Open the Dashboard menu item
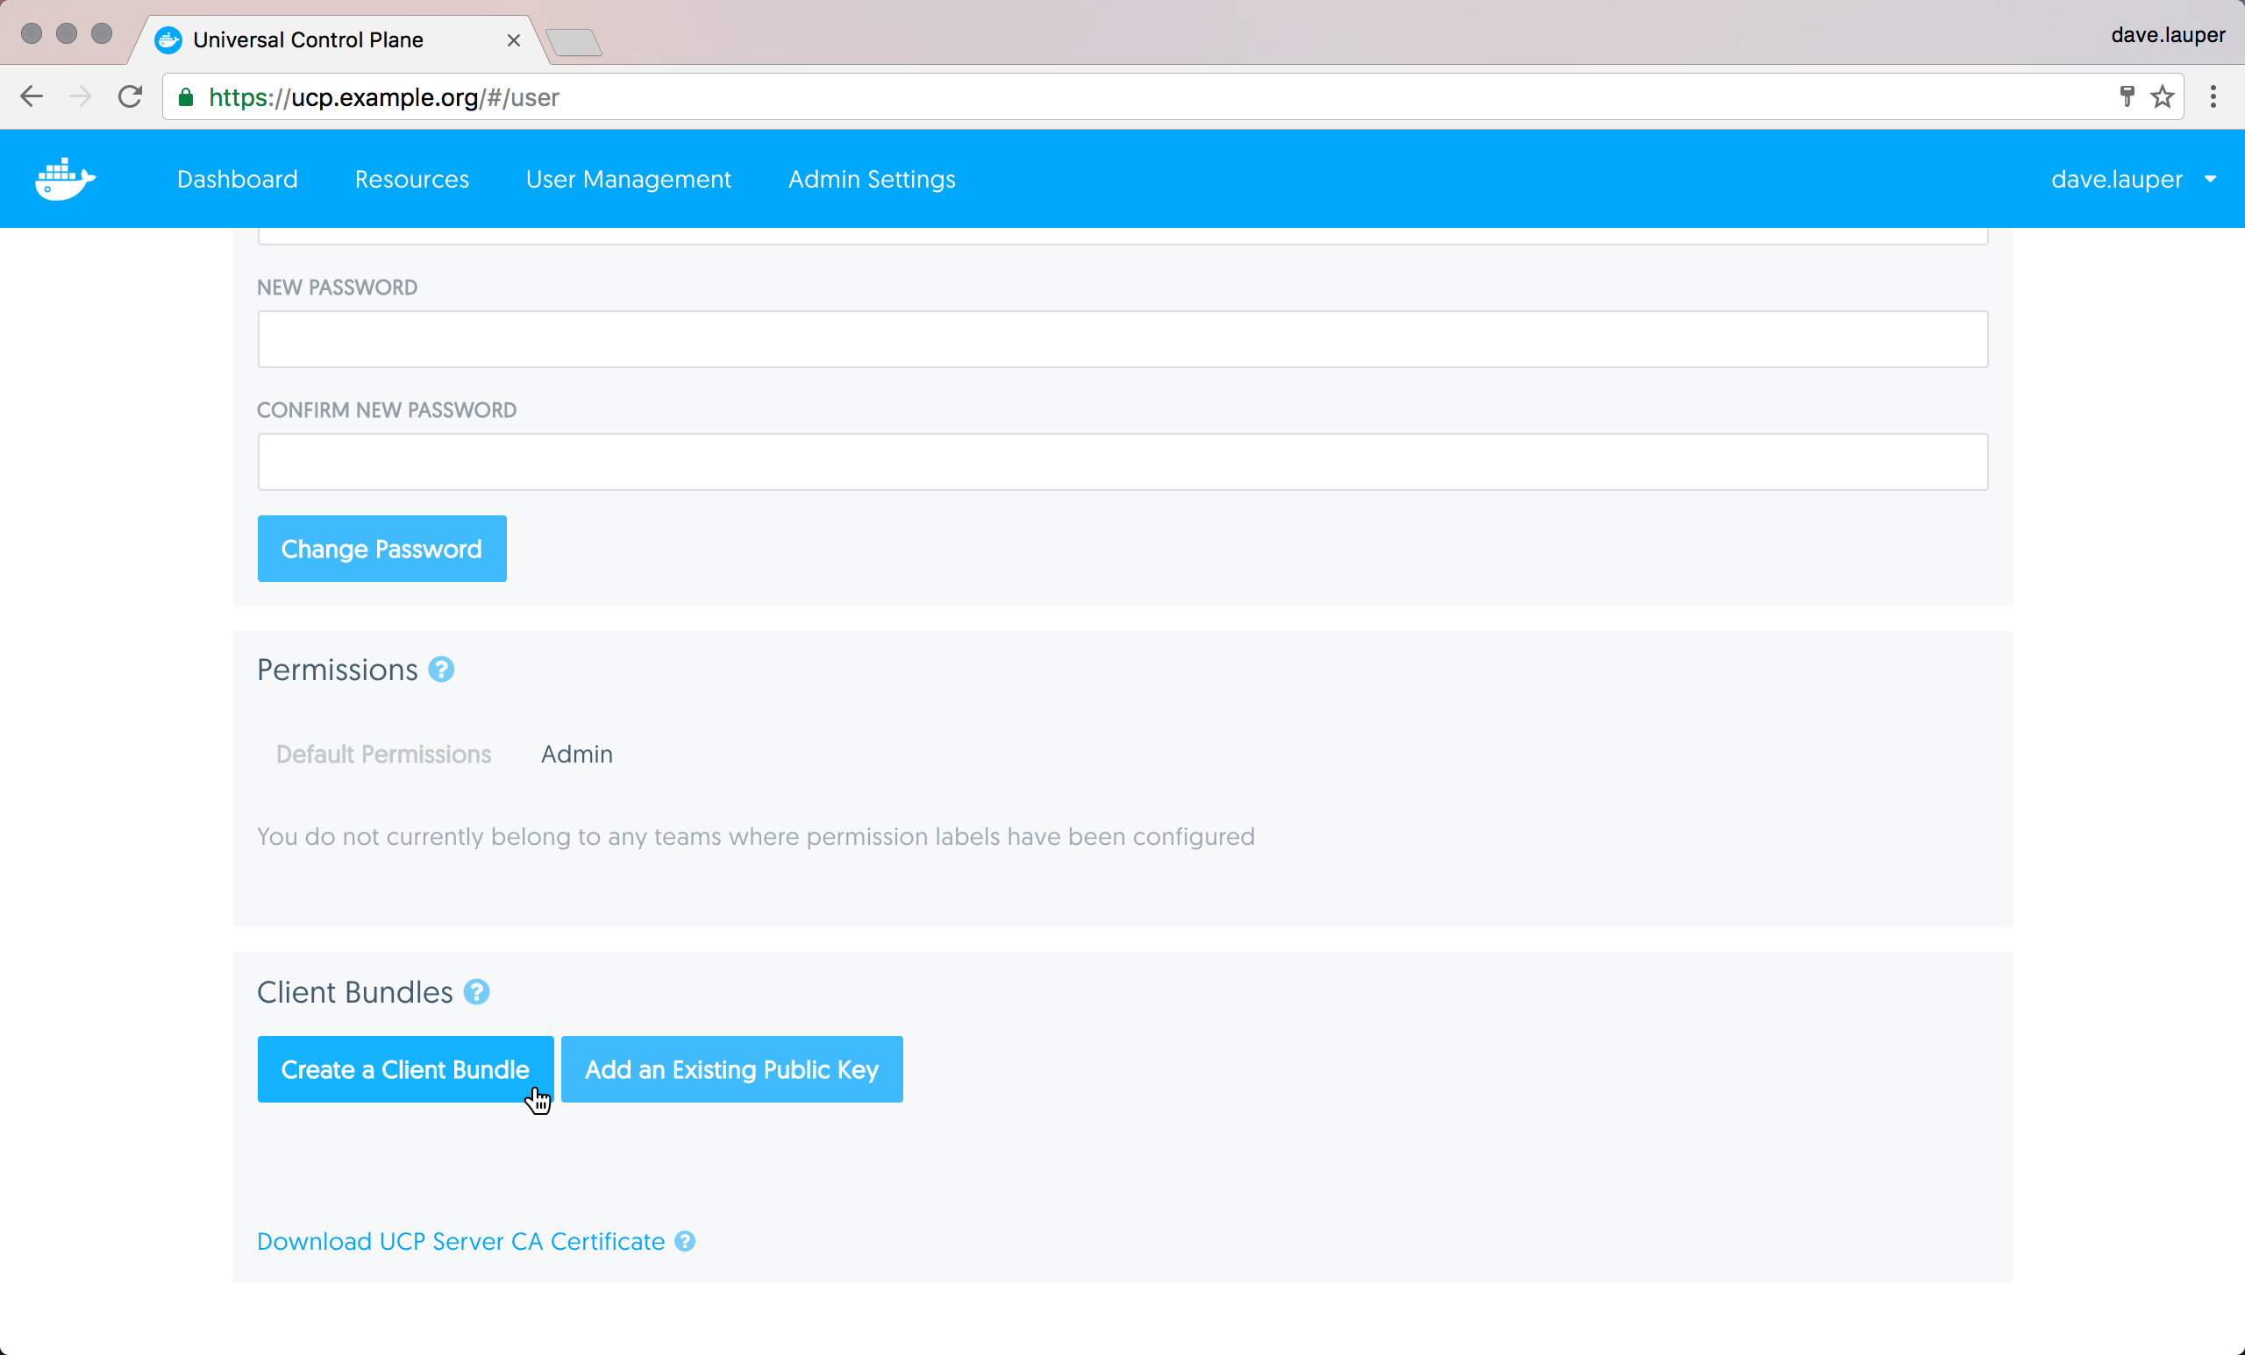Viewport: 2245px width, 1355px height. (x=237, y=180)
